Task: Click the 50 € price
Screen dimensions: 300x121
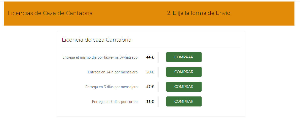Action: [x=150, y=72]
